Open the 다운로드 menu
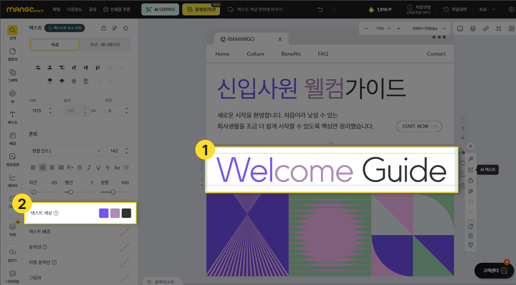Screen dimensions: 516x285 point(75,9)
